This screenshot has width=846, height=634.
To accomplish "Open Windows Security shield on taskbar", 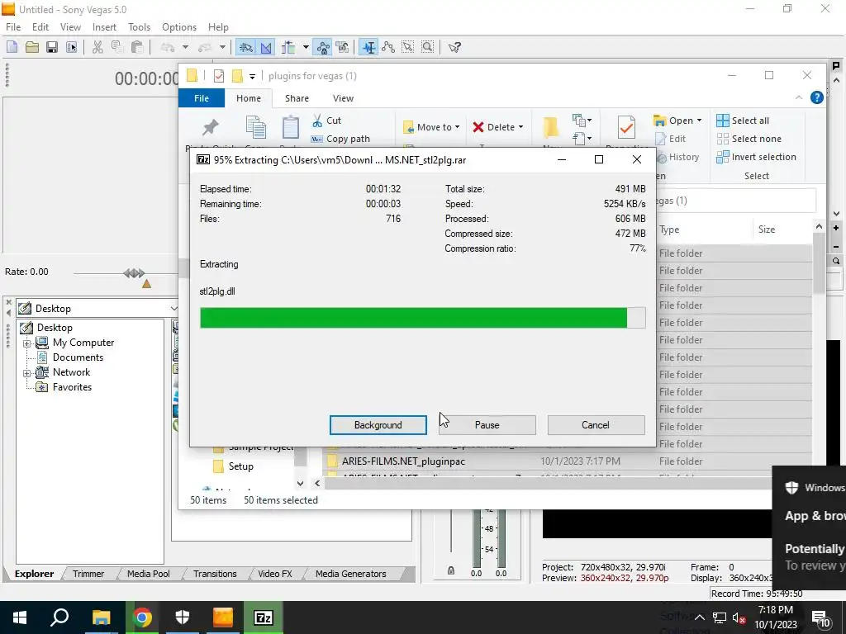I will pos(183,617).
